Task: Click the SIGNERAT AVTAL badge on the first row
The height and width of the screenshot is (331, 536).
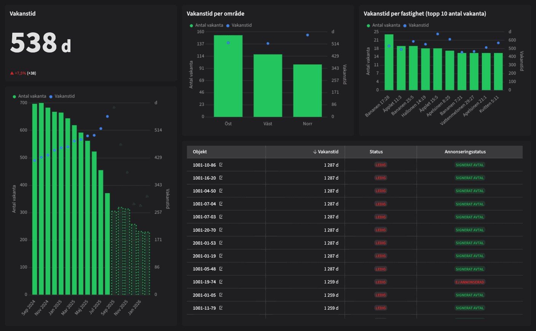Action: 469,165
